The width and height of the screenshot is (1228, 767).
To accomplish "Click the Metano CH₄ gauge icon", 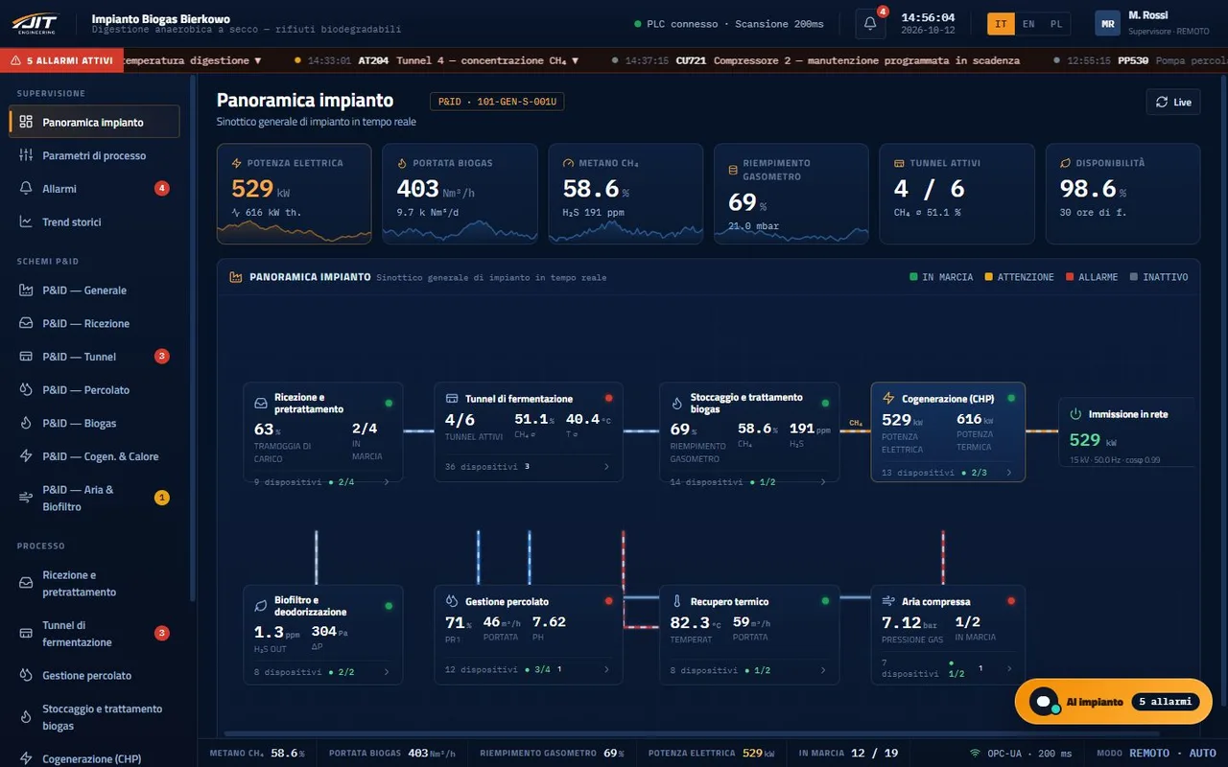I will coord(569,163).
